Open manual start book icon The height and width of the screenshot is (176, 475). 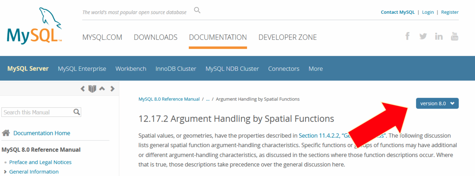coord(92,89)
